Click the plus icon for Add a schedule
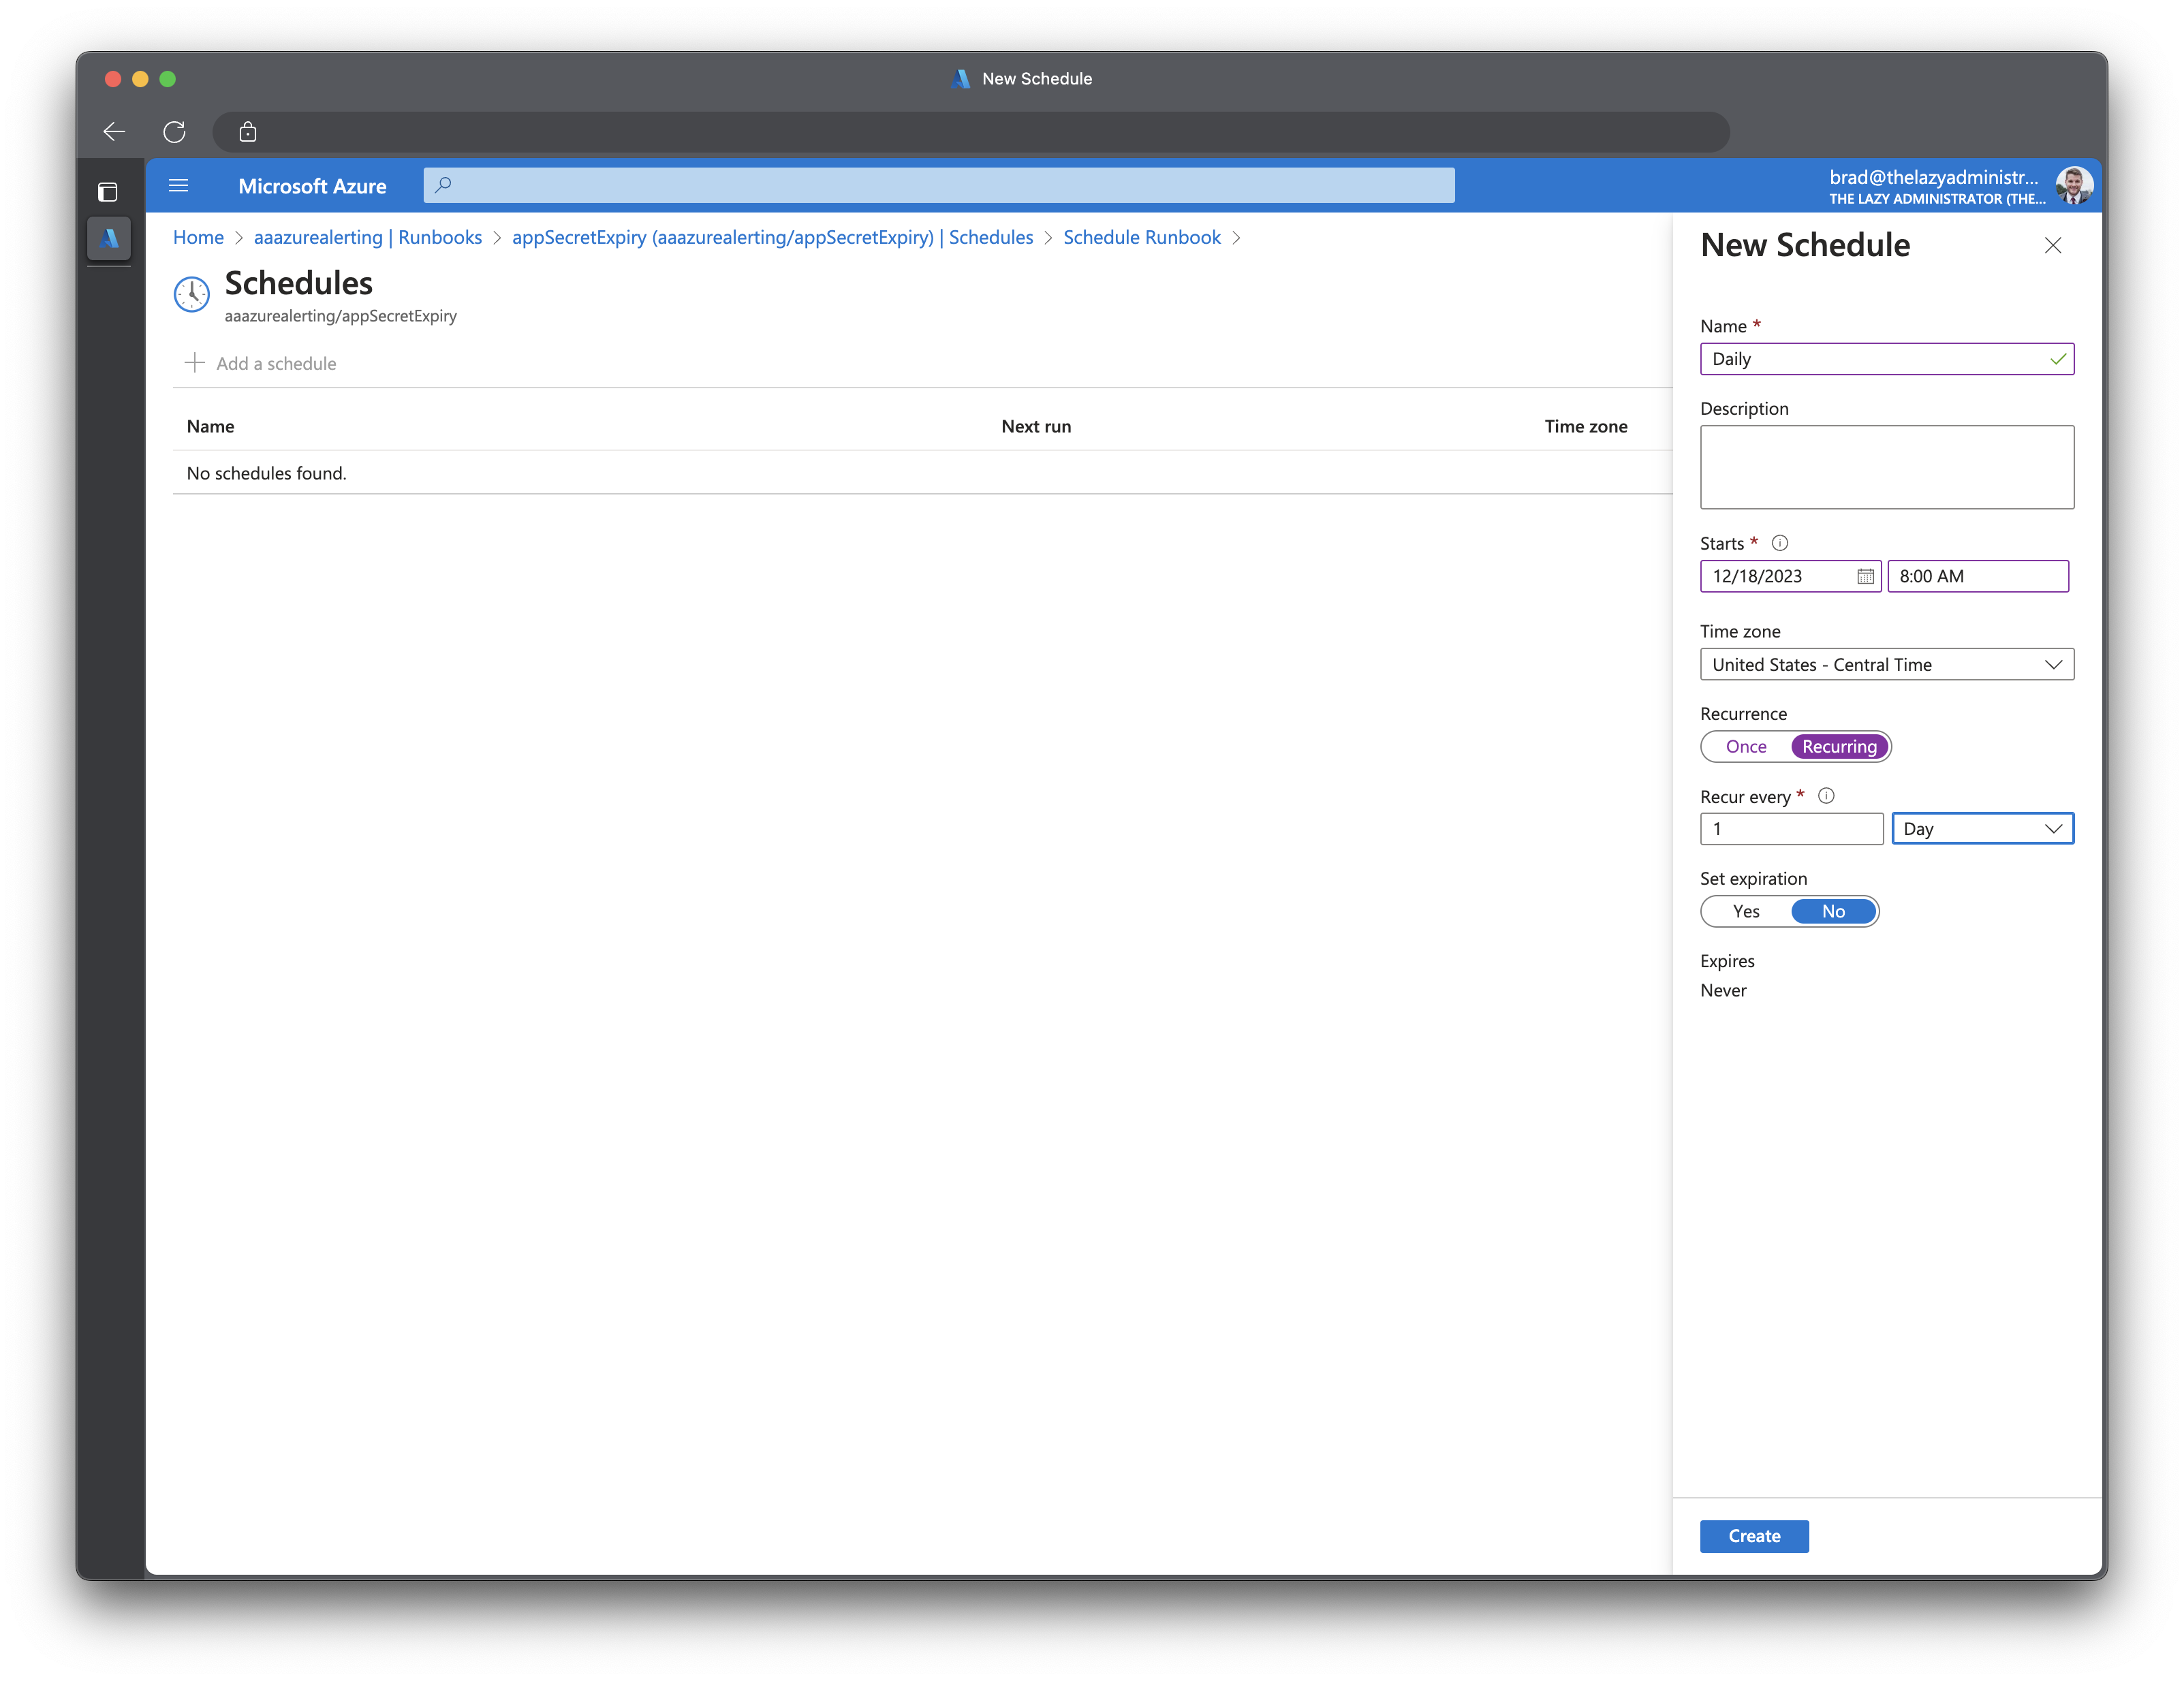This screenshot has width=2184, height=1681. point(195,362)
